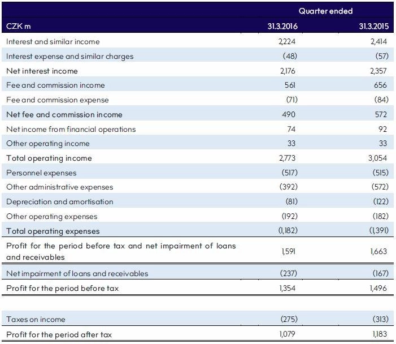The height and width of the screenshot is (344, 396).
Task: Click the (392) administrative expenses value
Action: (x=289, y=187)
